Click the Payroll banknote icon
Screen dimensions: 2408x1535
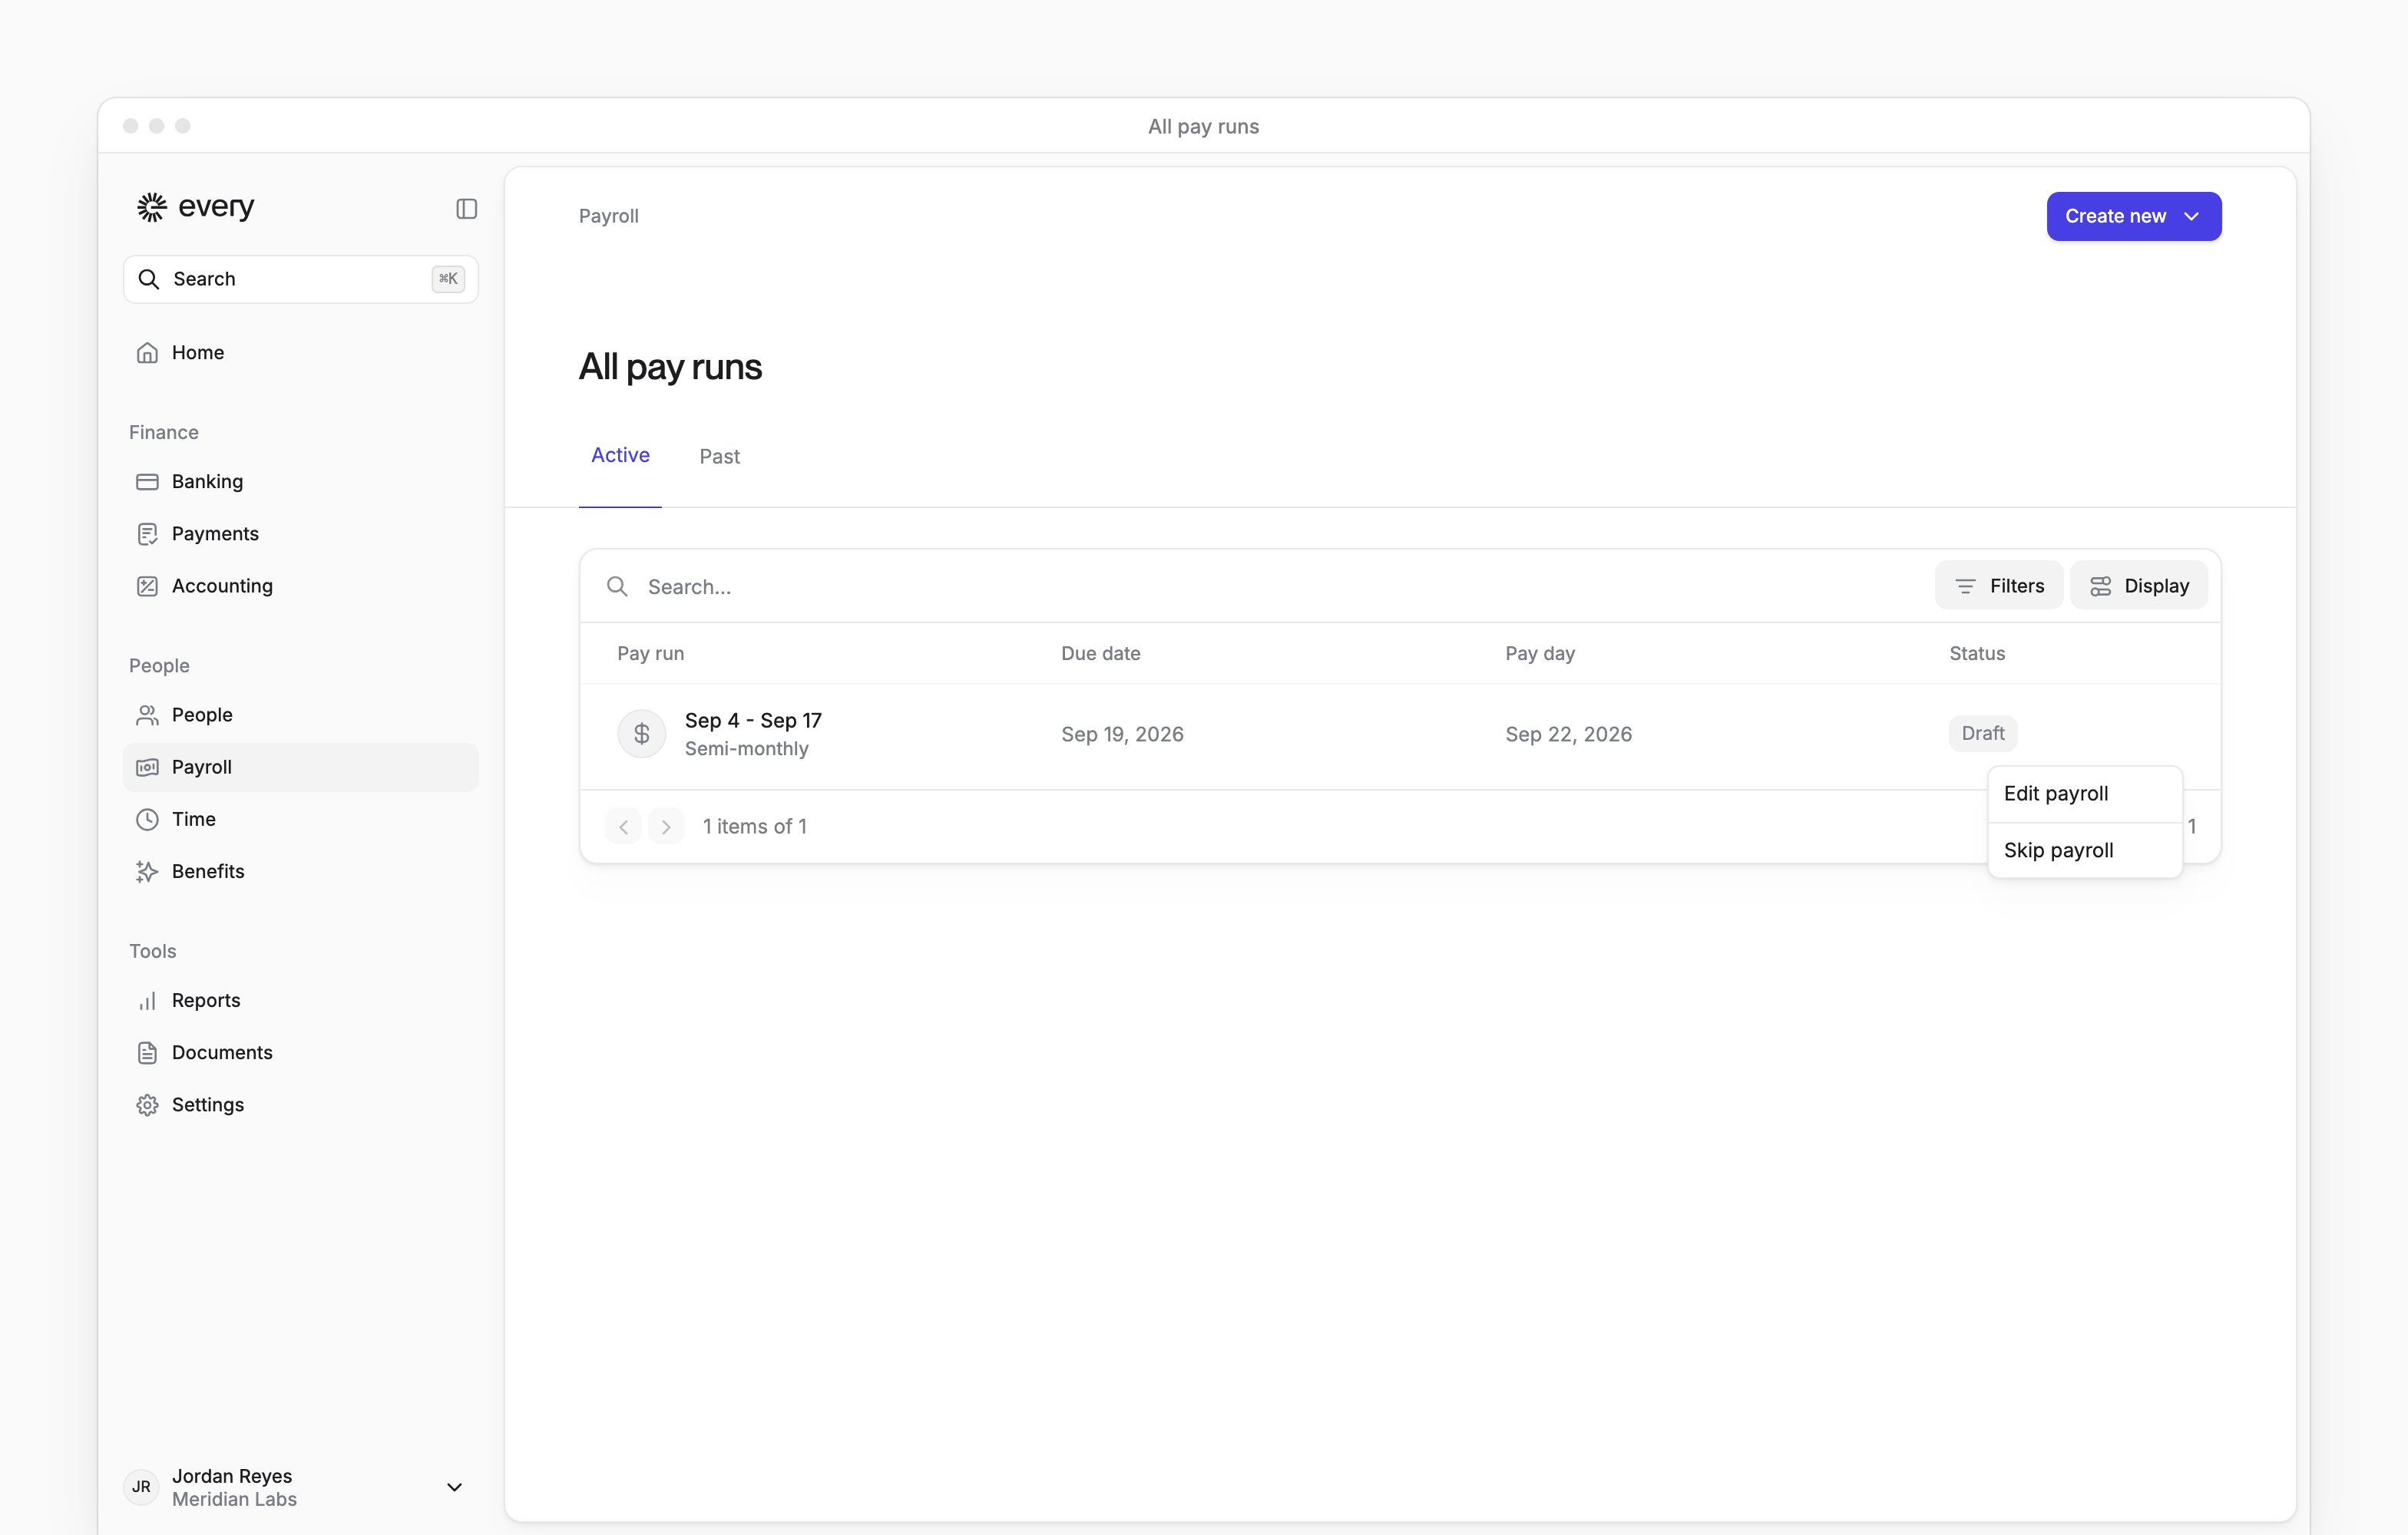click(147, 767)
